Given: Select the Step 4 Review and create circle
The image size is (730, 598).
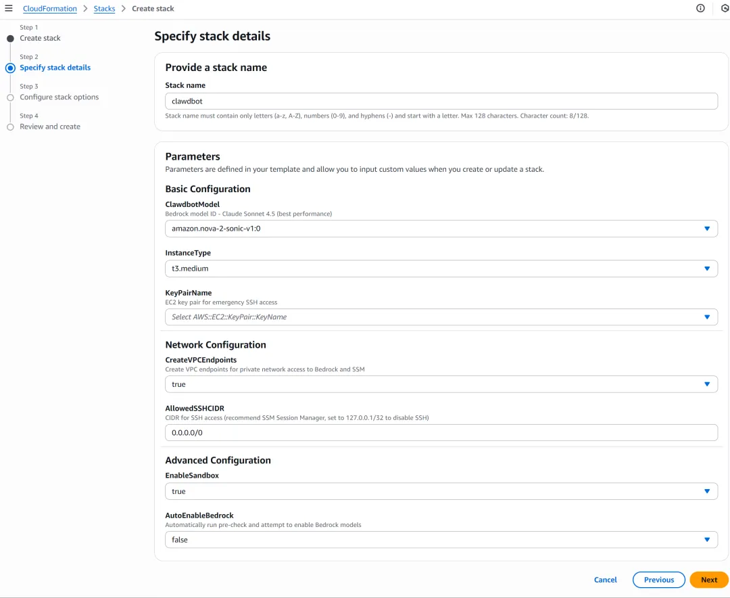Looking at the screenshot, I should 10,127.
